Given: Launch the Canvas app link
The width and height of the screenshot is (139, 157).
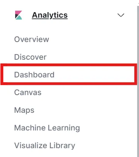Looking at the screenshot, I should tap(28, 93).
